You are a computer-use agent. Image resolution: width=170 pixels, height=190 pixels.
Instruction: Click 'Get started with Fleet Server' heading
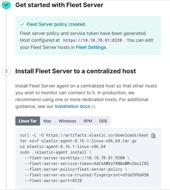click(59, 5)
